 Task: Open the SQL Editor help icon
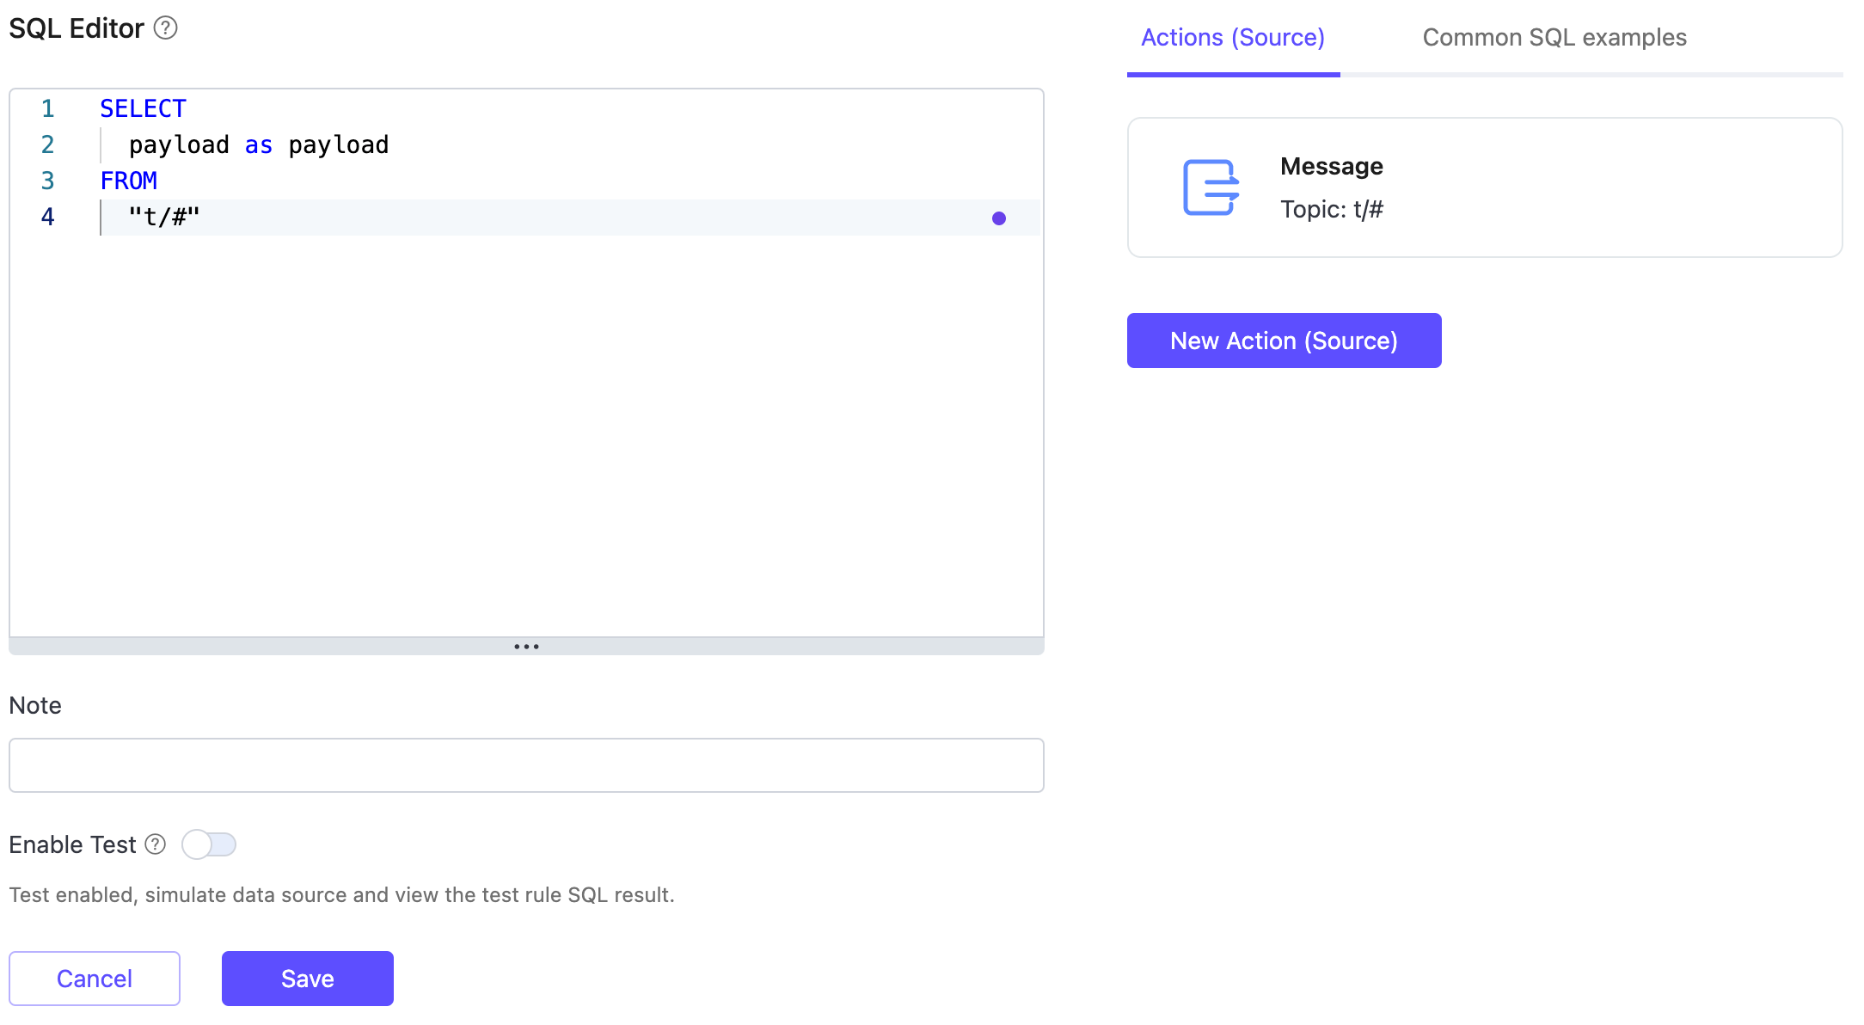(x=165, y=28)
